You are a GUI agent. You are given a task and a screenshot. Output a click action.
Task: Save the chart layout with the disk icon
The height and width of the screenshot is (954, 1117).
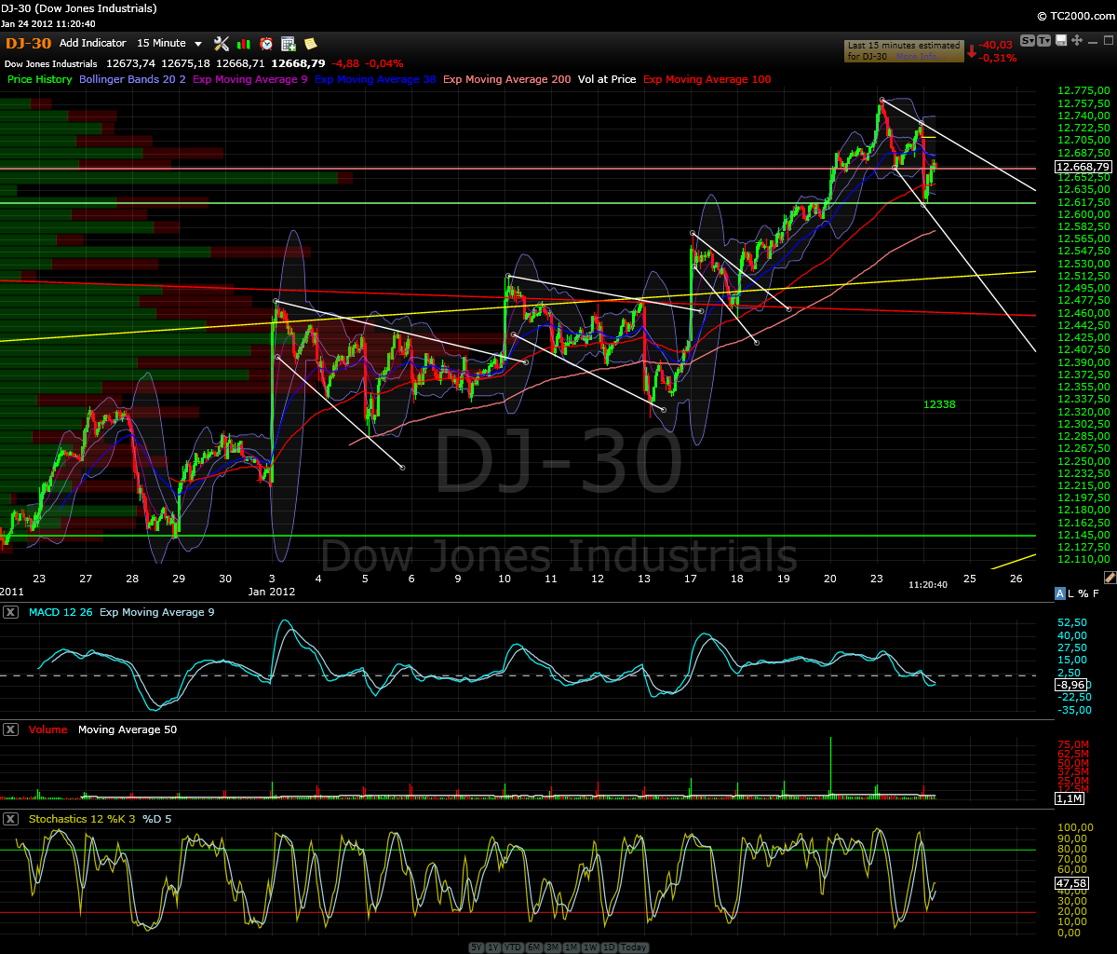[x=1061, y=41]
